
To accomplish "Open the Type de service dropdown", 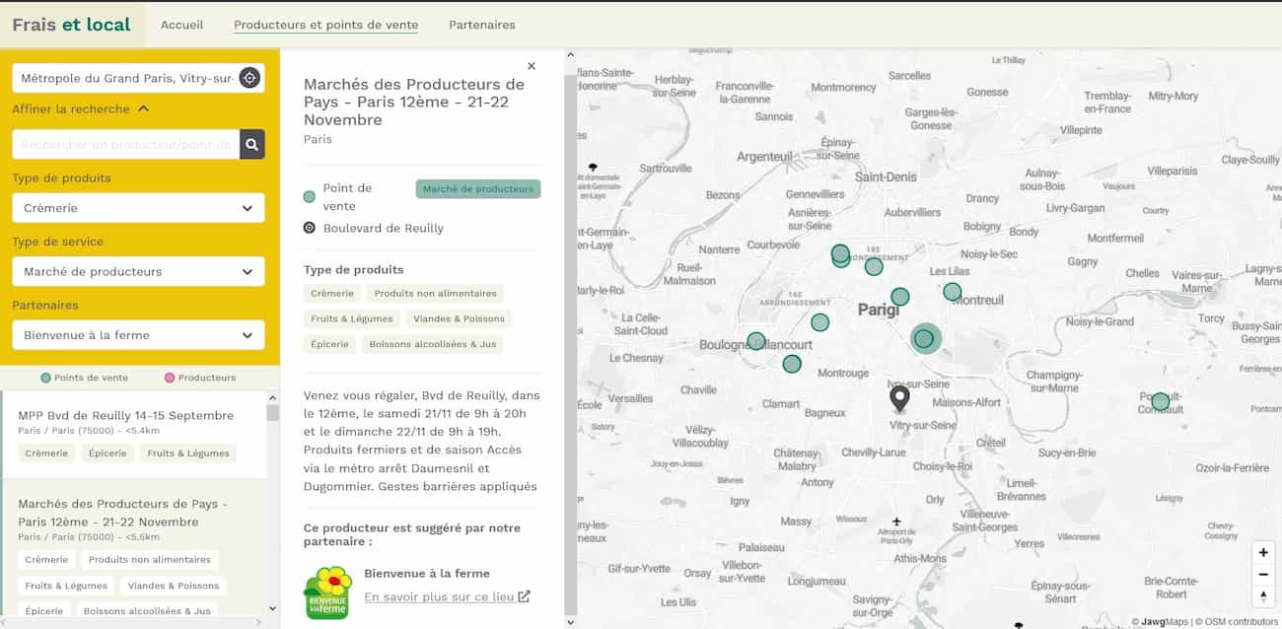I will click(x=138, y=271).
